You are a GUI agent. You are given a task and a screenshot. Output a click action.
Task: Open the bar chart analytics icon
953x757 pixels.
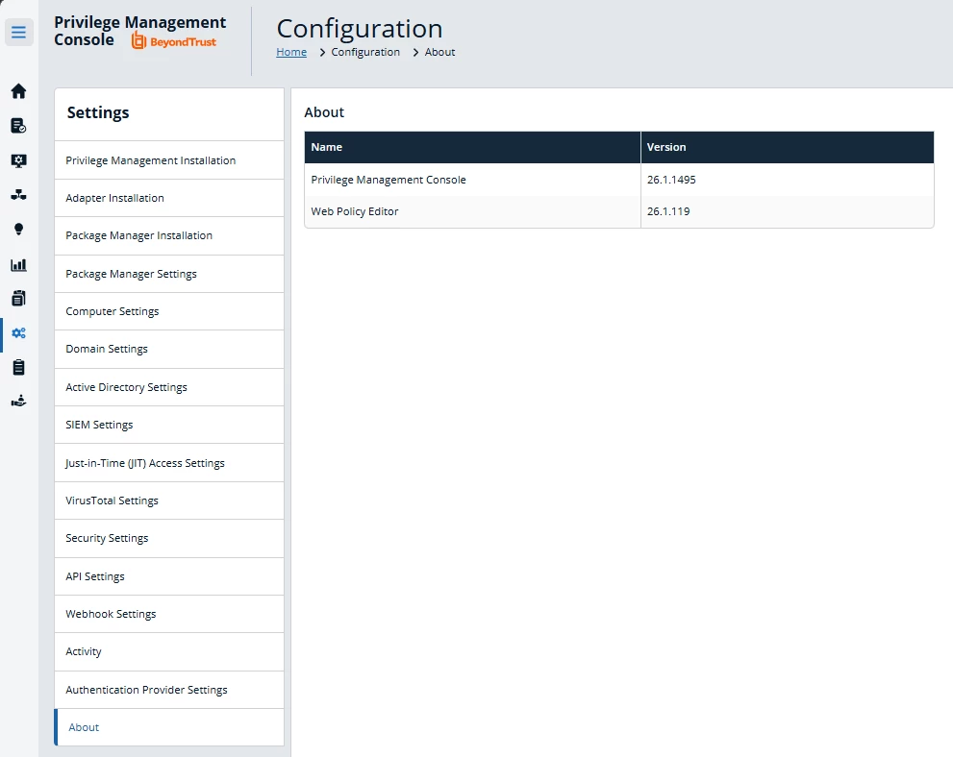[x=19, y=265]
